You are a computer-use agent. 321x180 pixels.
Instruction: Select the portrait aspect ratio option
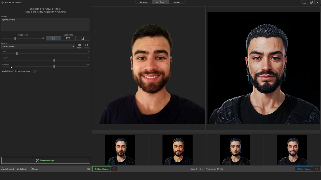coord(83,38)
